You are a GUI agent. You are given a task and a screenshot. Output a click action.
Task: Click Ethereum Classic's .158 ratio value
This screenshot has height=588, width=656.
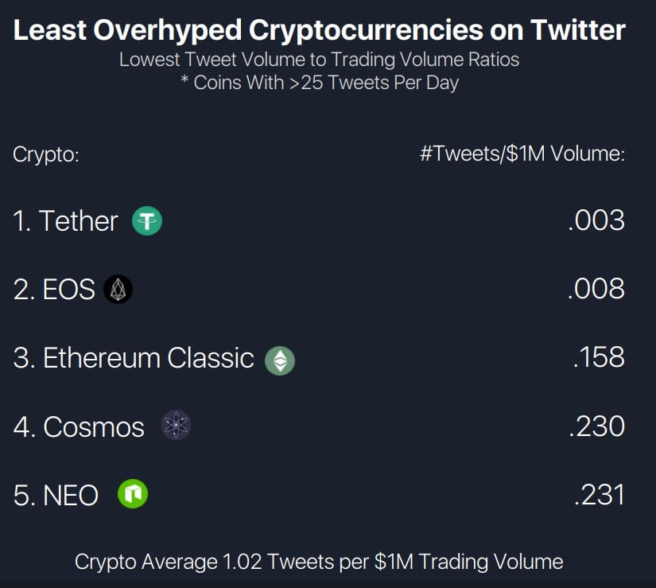tap(599, 357)
